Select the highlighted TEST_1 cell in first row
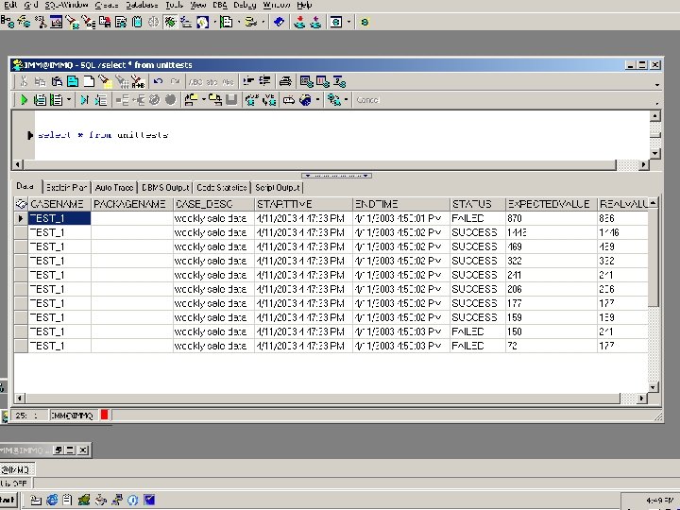 tap(59, 218)
